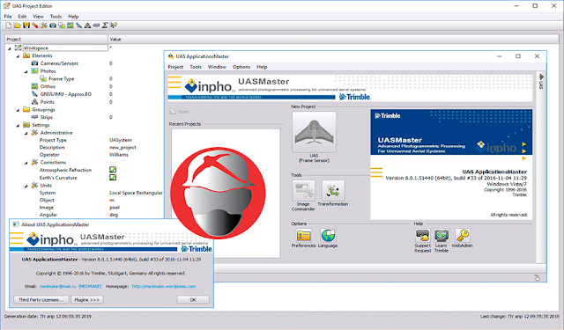Collapse the Workspace tree node
Image resolution: width=564 pixels, height=330 pixels.
pos(10,48)
